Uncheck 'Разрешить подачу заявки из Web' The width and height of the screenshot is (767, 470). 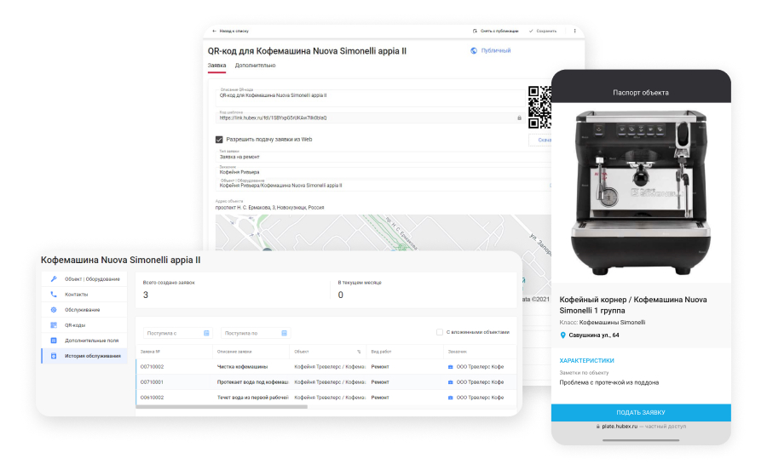219,140
